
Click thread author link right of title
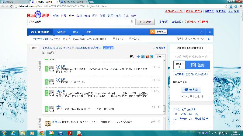coord(161,48)
